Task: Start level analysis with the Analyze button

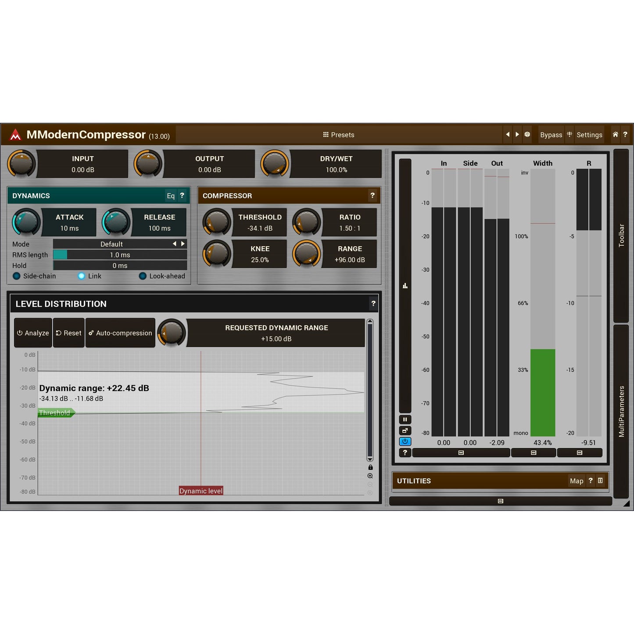Action: pyautogui.click(x=33, y=333)
